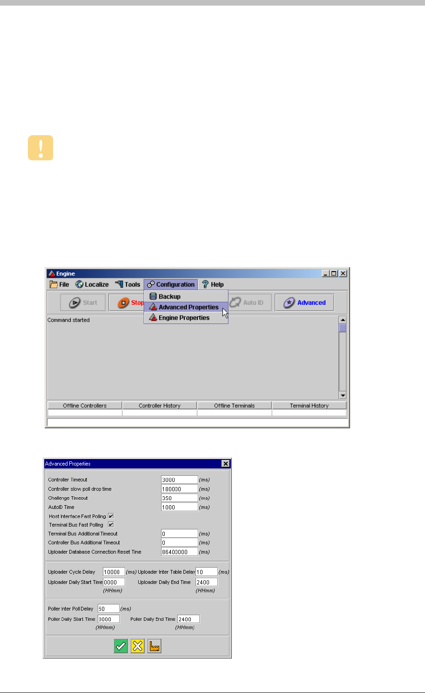
Task: Click the AutoID Time field
Action: (x=180, y=507)
